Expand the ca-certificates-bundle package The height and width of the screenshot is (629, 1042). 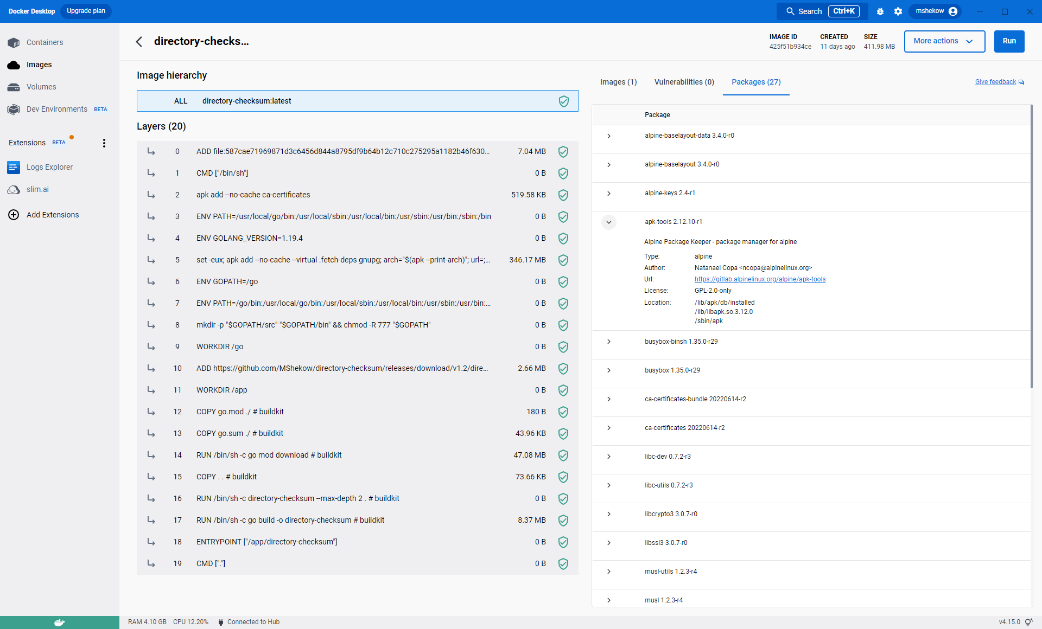point(609,399)
